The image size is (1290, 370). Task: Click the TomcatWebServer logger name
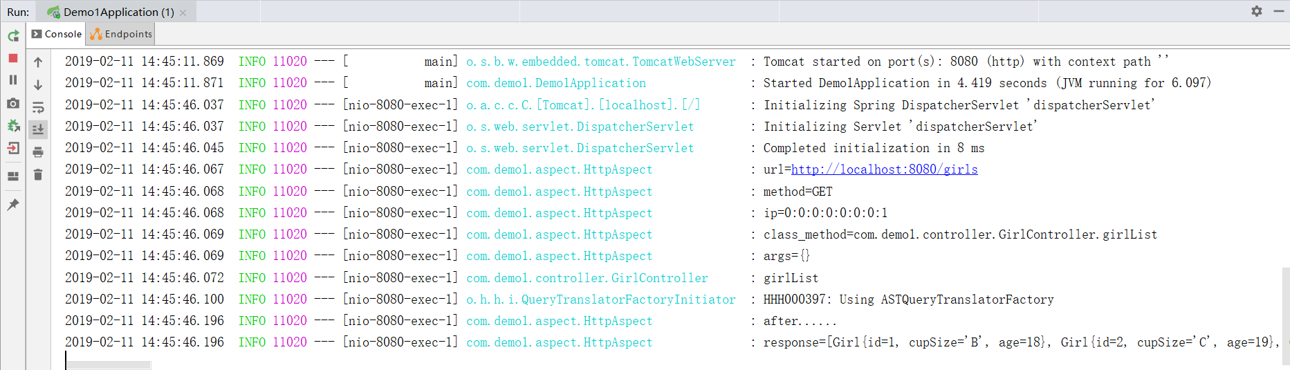(601, 62)
